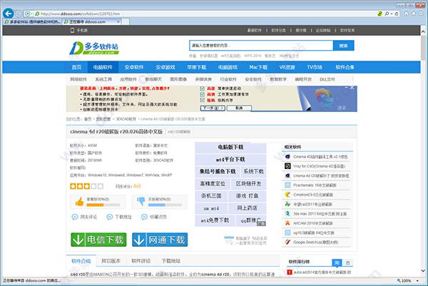
Task: Click the first comment bubble icon
Action: click(74, 217)
